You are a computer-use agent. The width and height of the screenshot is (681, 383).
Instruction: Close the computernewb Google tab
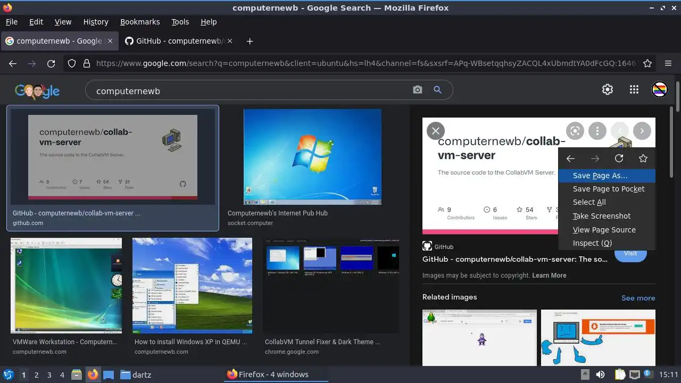point(110,41)
